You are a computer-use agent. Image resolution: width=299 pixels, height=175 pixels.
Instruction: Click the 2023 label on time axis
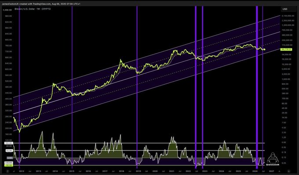(205, 171)
